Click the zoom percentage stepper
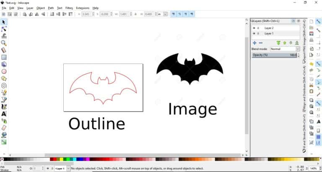The image size is (322, 172). pyautogui.click(x=319, y=169)
